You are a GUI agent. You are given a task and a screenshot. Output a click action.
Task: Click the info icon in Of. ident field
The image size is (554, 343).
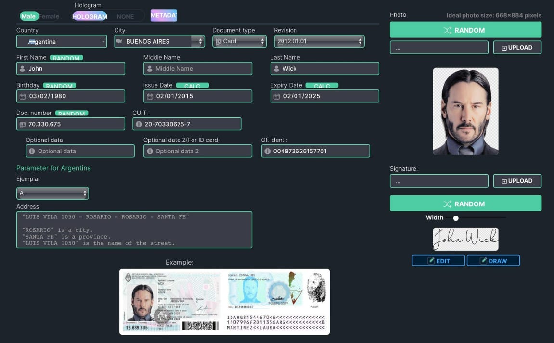pyautogui.click(x=267, y=151)
